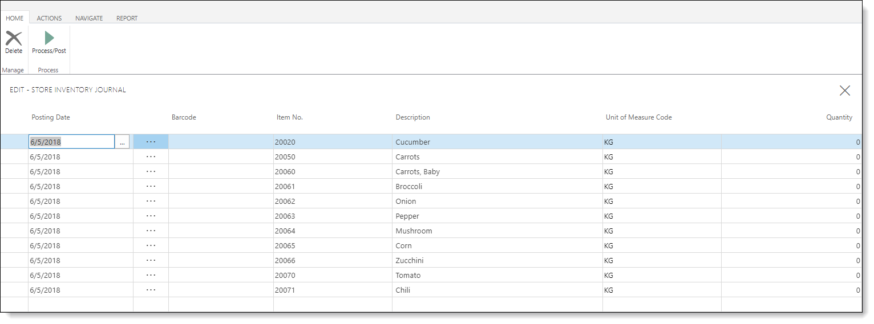Click the Delete X icon in ribbon

click(14, 38)
